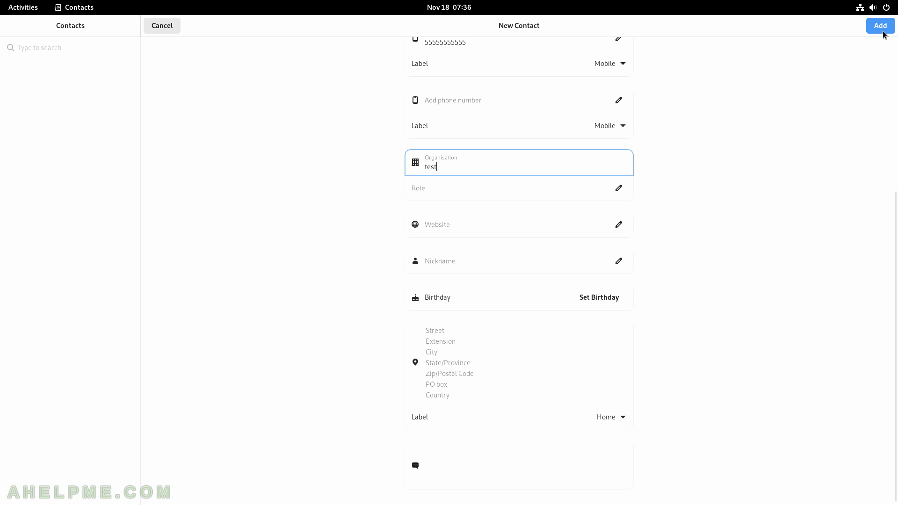Click the location pin icon for address
Viewport: 898px width, 505px height.
(415, 362)
